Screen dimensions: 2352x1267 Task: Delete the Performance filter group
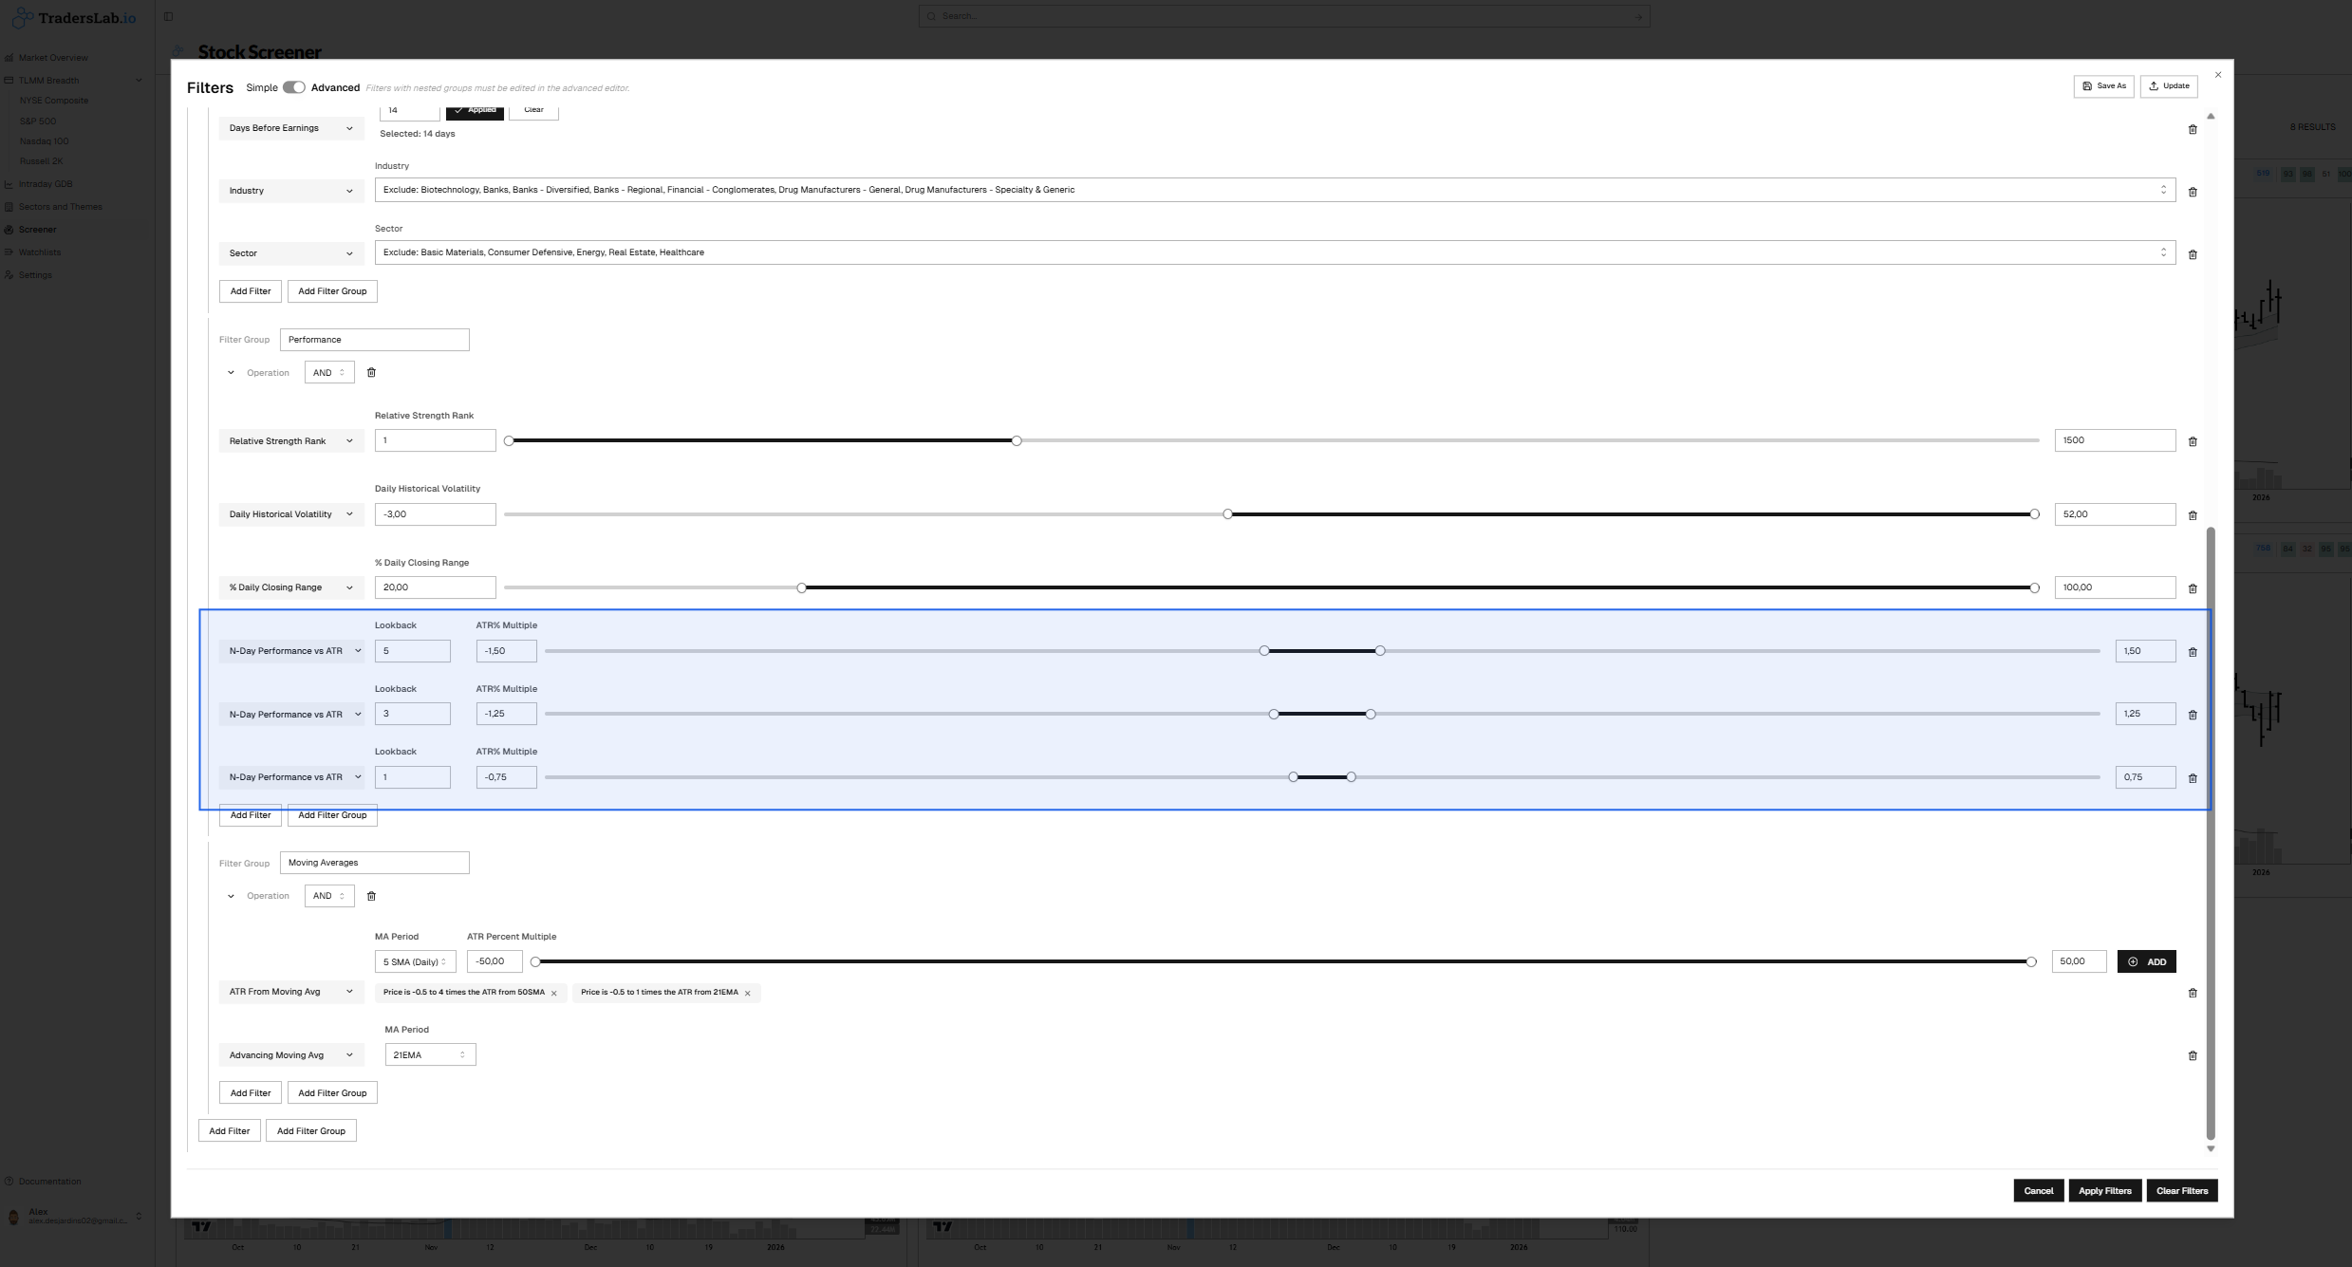pos(371,373)
